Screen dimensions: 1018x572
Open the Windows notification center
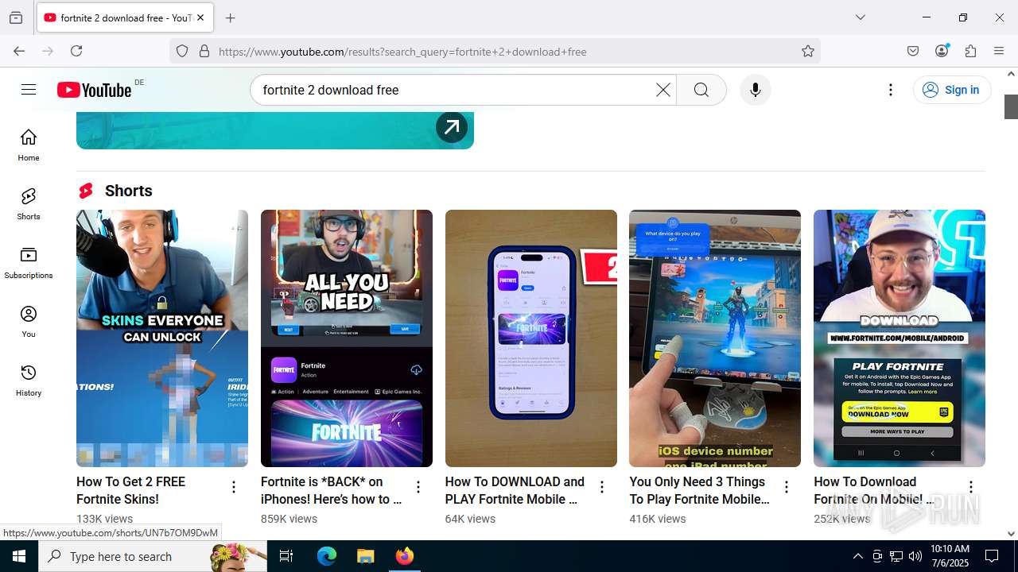pyautogui.click(x=992, y=556)
